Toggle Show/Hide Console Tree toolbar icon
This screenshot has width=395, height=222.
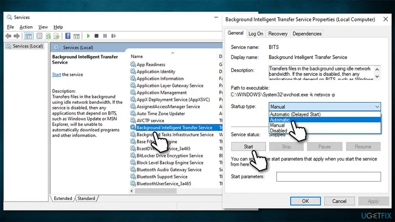pos(29,36)
